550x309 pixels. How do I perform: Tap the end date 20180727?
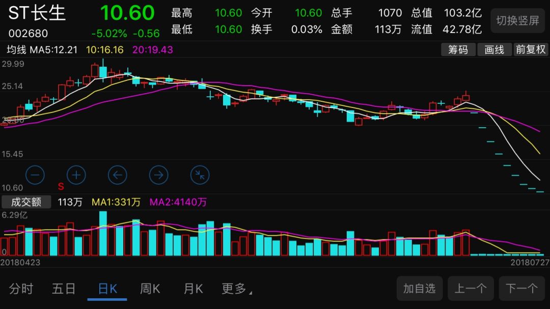pyautogui.click(x=530, y=262)
